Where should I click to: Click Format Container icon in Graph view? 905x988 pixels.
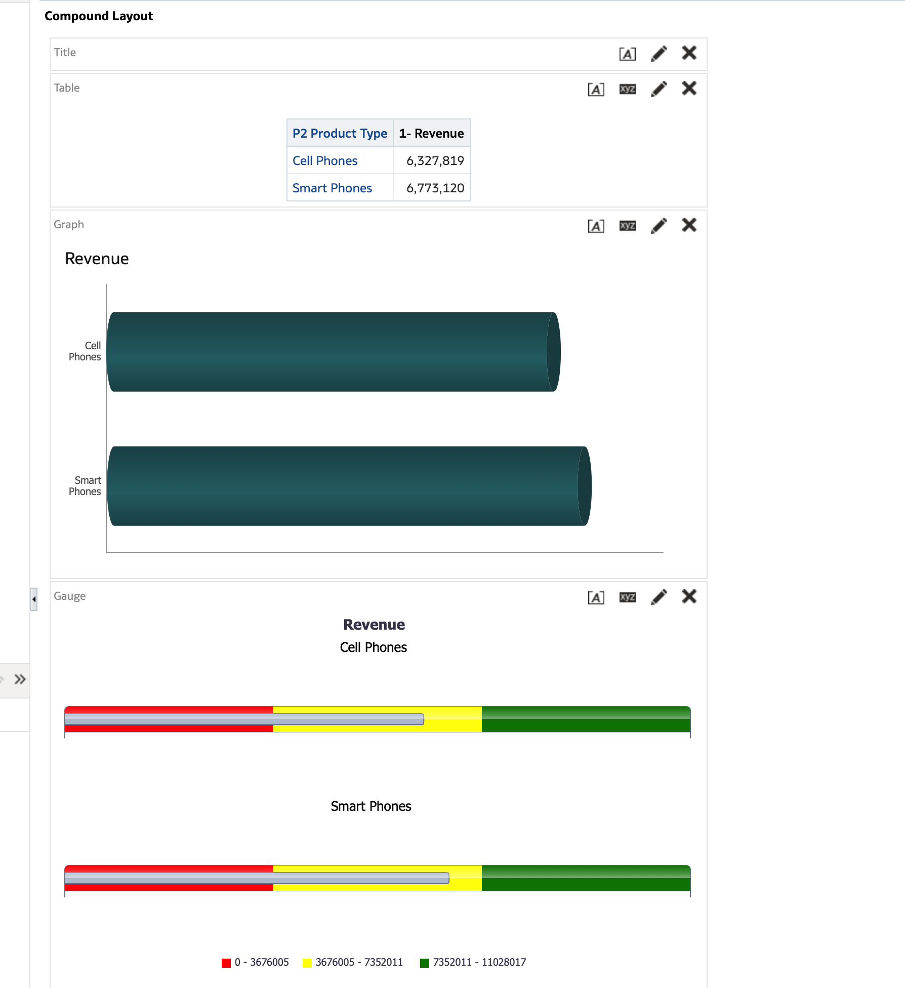click(x=596, y=226)
